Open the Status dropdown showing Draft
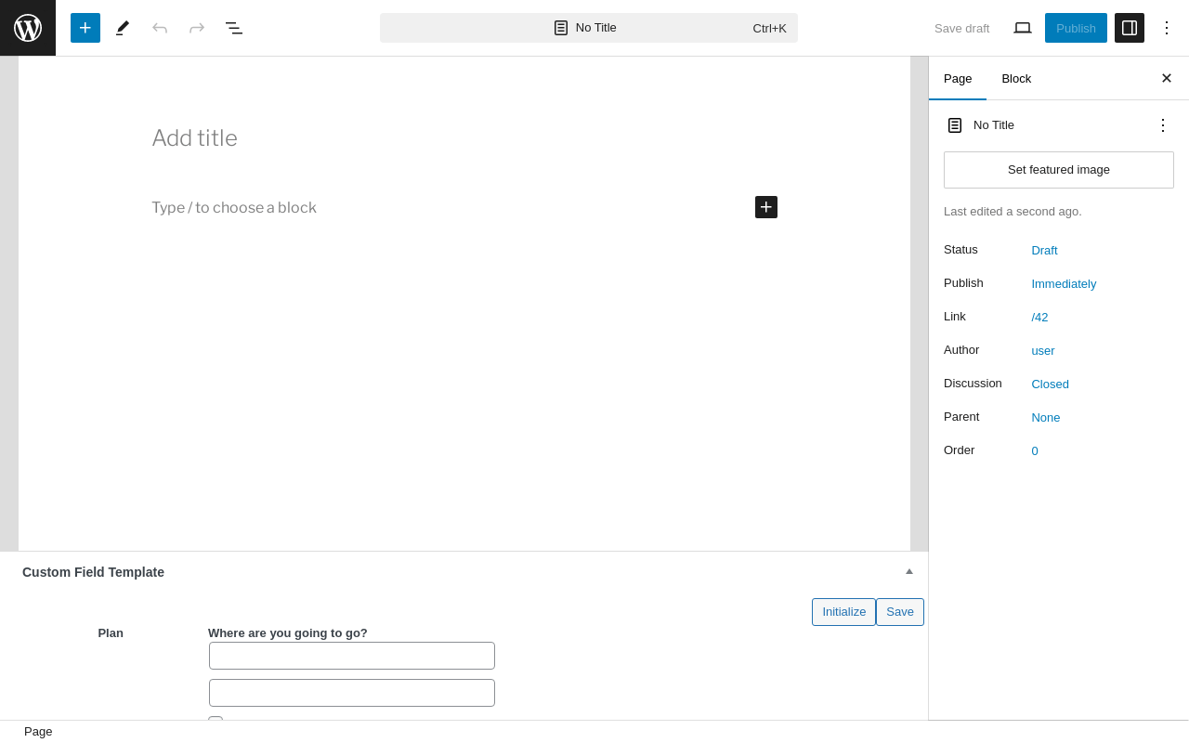Viewport: 1189px width, 743px height. [x=1044, y=251]
